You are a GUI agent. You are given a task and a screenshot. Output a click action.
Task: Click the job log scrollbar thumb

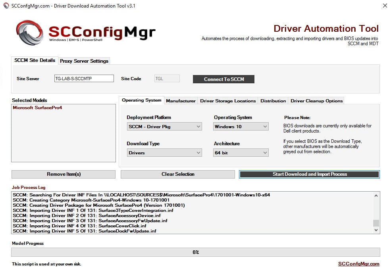pyautogui.click(x=376, y=223)
